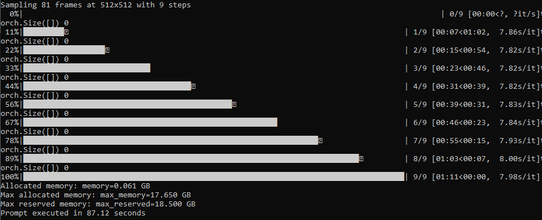Click the small glyph after the 78% bar
This screenshot has width=542, height=220.
(x=320, y=140)
